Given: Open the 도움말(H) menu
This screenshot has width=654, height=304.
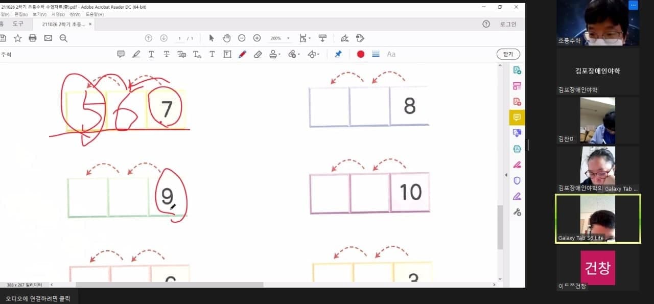Looking at the screenshot, I should [x=95, y=14].
